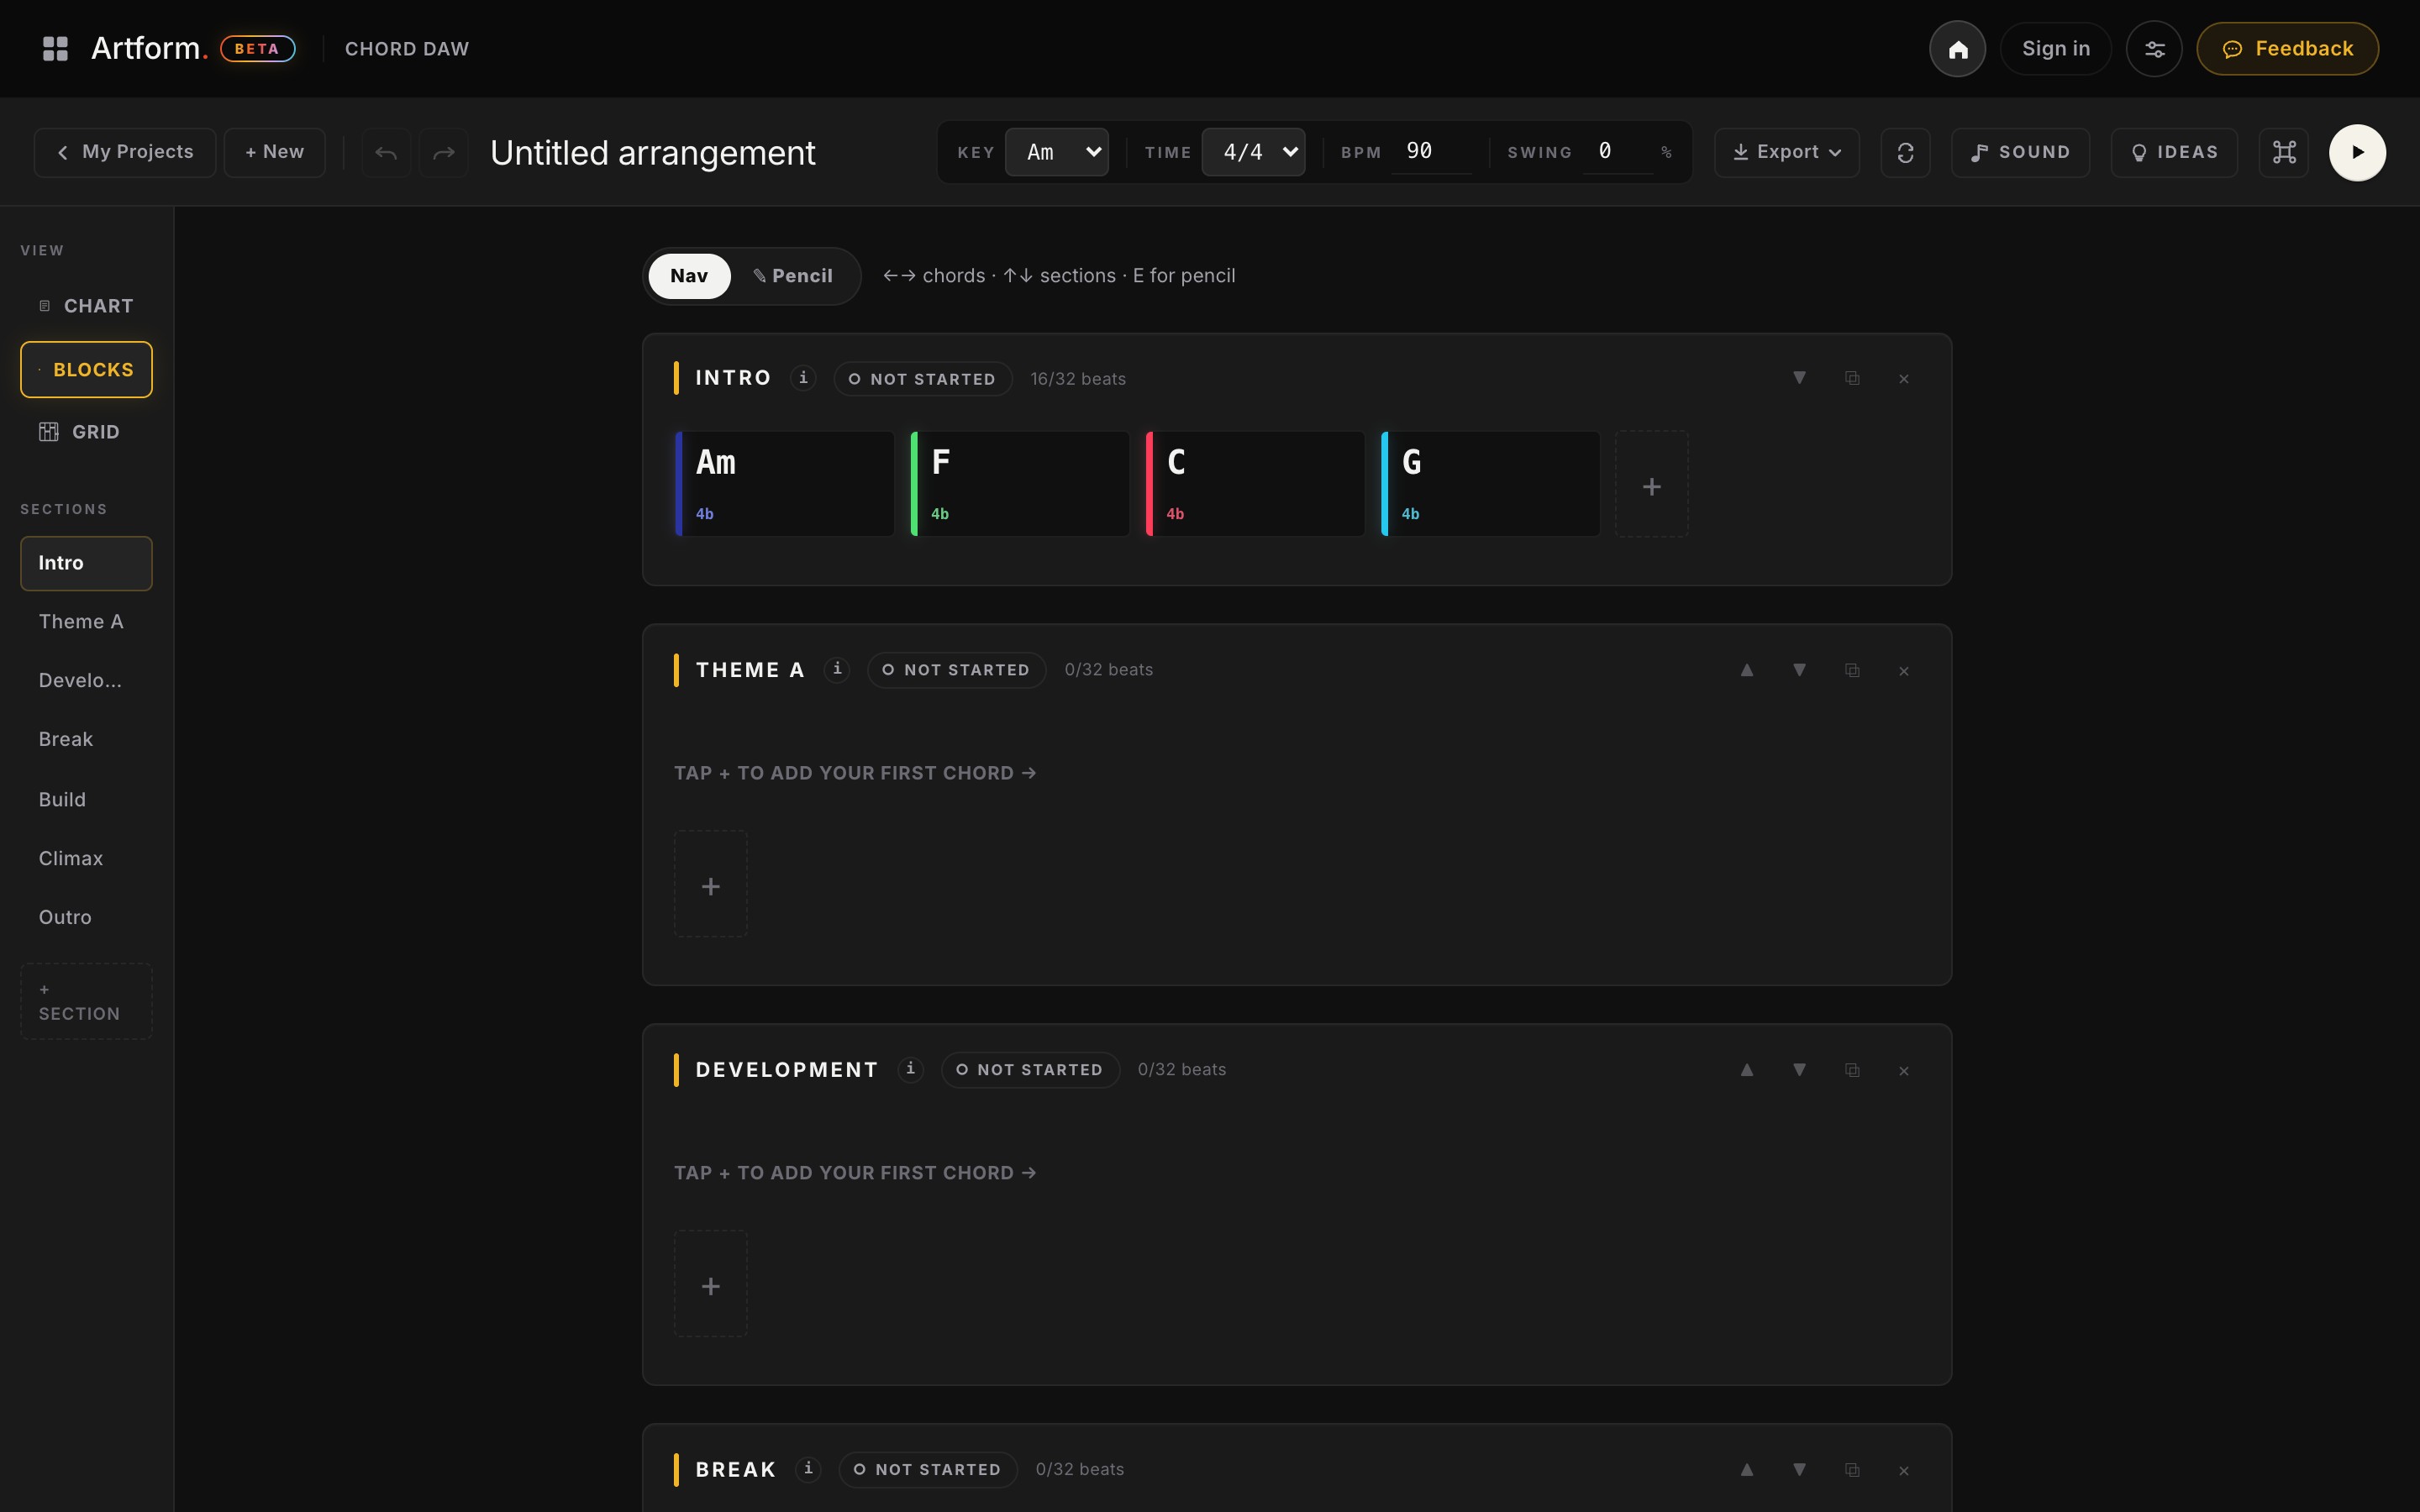The width and height of the screenshot is (2420, 1512).
Task: Select the Am chord block
Action: pyautogui.click(x=785, y=484)
